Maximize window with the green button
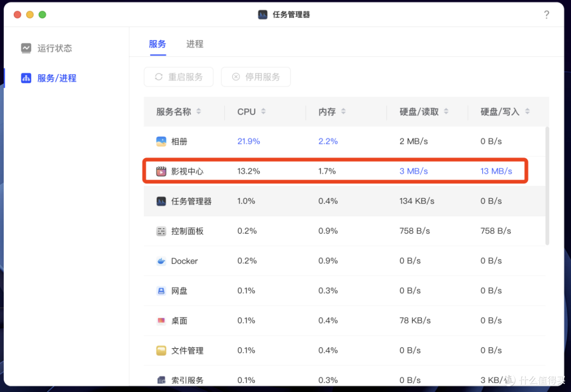571x392 pixels. click(x=42, y=15)
